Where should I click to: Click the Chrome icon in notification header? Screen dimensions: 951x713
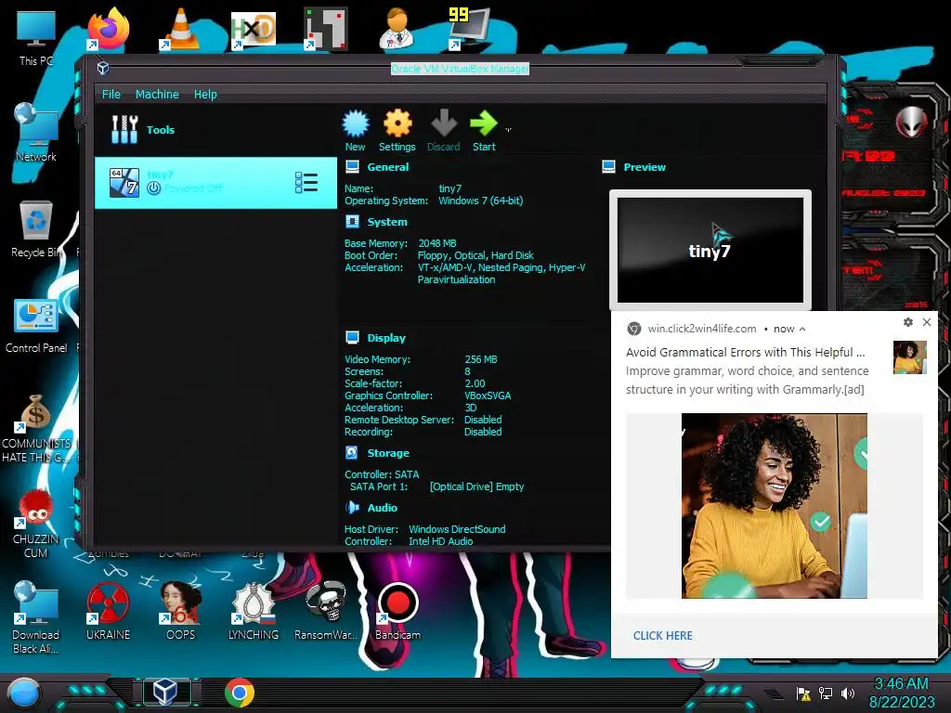tap(634, 329)
